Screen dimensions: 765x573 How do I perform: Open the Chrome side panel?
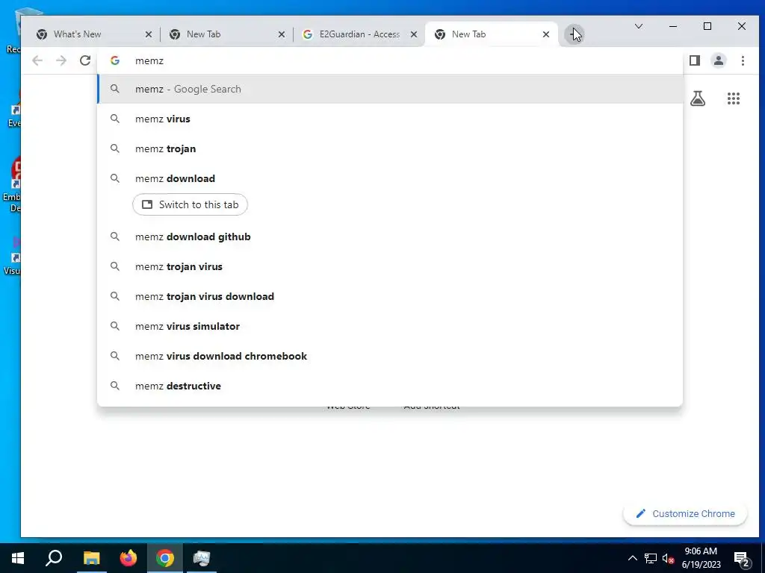coord(695,60)
